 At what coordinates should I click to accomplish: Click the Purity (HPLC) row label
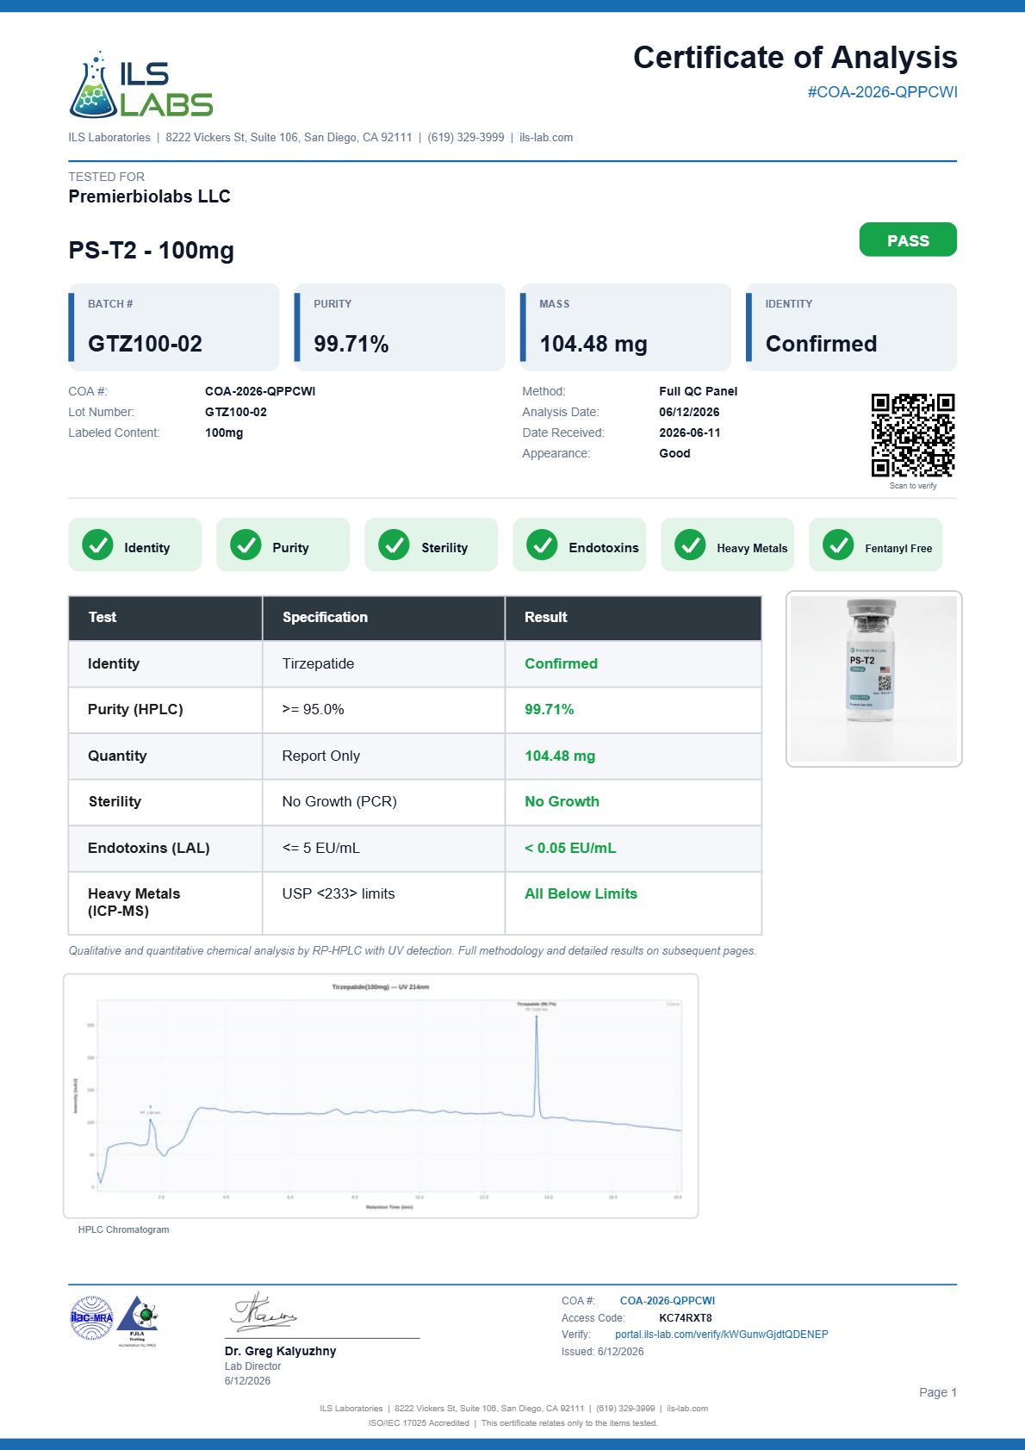(x=135, y=710)
